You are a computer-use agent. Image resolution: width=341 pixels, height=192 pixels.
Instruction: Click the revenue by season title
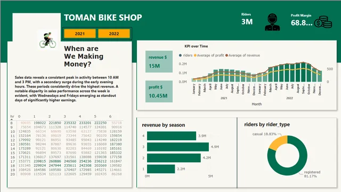pyautogui.click(x=164, y=125)
